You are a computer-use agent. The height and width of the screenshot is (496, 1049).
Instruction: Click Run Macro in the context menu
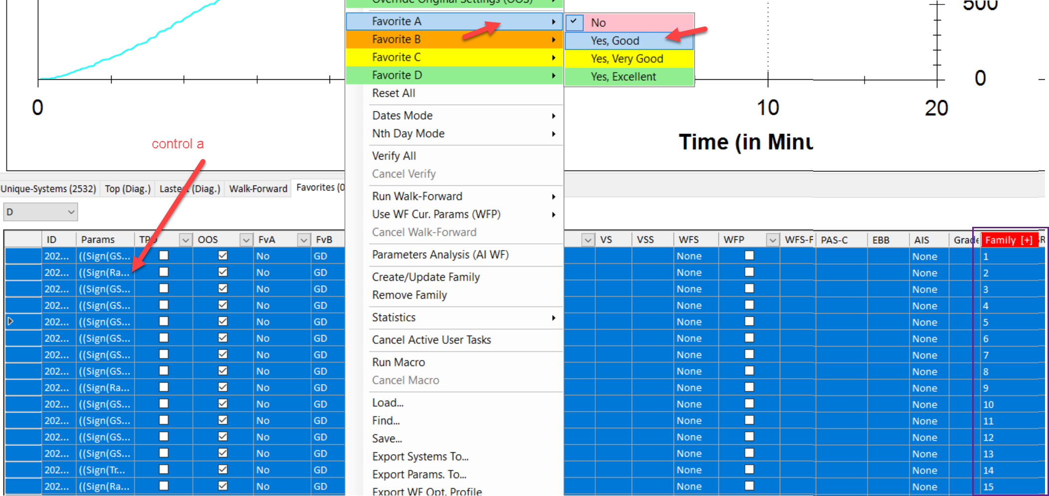[x=398, y=362]
